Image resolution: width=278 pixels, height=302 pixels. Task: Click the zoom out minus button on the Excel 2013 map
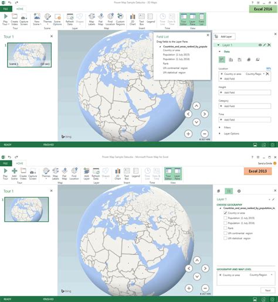(x=205, y=288)
